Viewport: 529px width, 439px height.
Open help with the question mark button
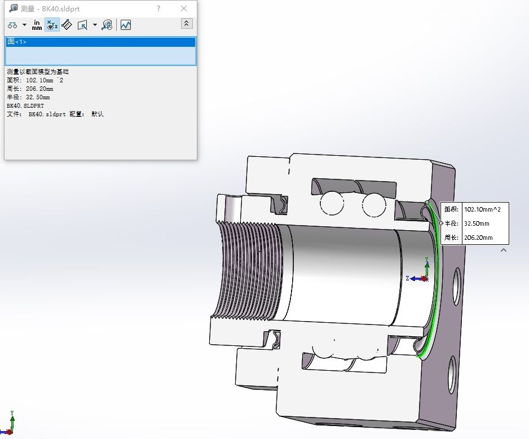click(158, 9)
